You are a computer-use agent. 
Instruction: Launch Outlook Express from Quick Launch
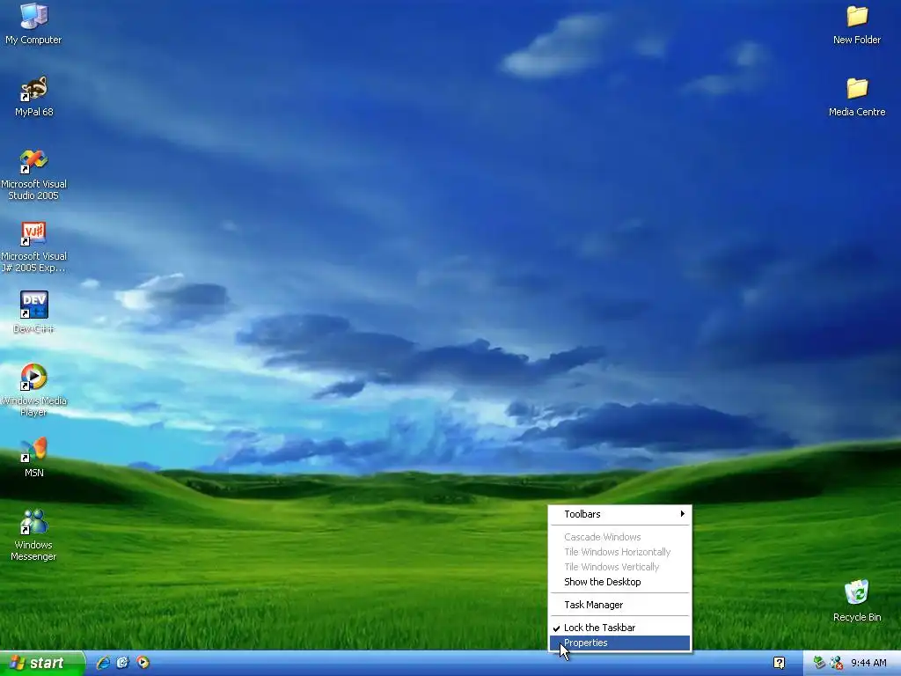[123, 663]
